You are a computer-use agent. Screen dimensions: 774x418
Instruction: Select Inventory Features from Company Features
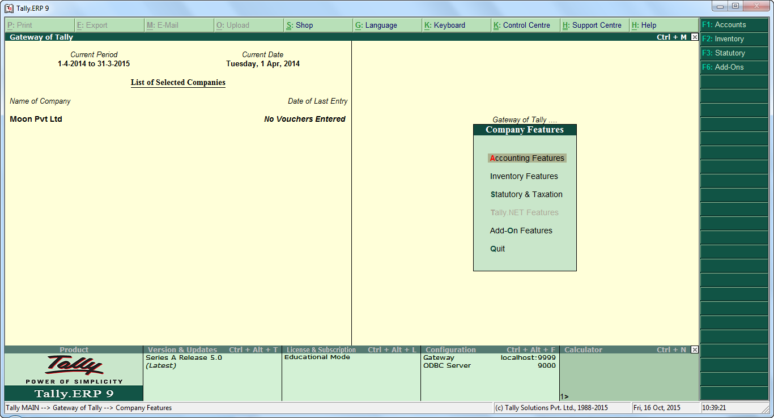click(x=524, y=176)
